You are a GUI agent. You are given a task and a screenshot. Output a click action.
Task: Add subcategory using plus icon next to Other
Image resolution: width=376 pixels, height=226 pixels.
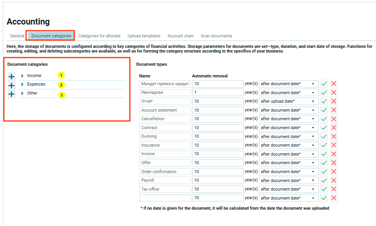tap(12, 94)
